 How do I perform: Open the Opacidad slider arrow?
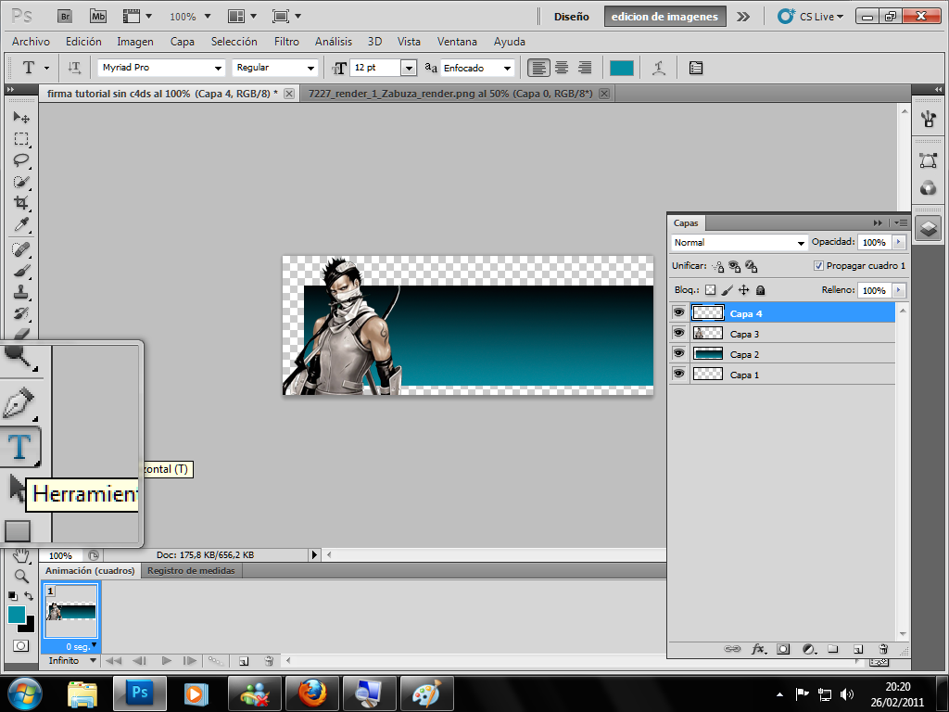click(x=899, y=242)
